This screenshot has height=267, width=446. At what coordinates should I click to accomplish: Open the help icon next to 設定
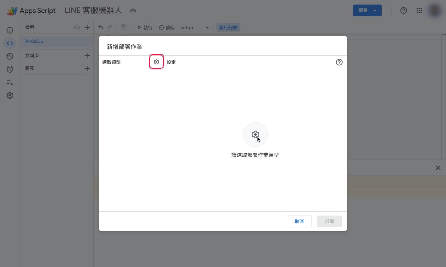[x=339, y=62]
